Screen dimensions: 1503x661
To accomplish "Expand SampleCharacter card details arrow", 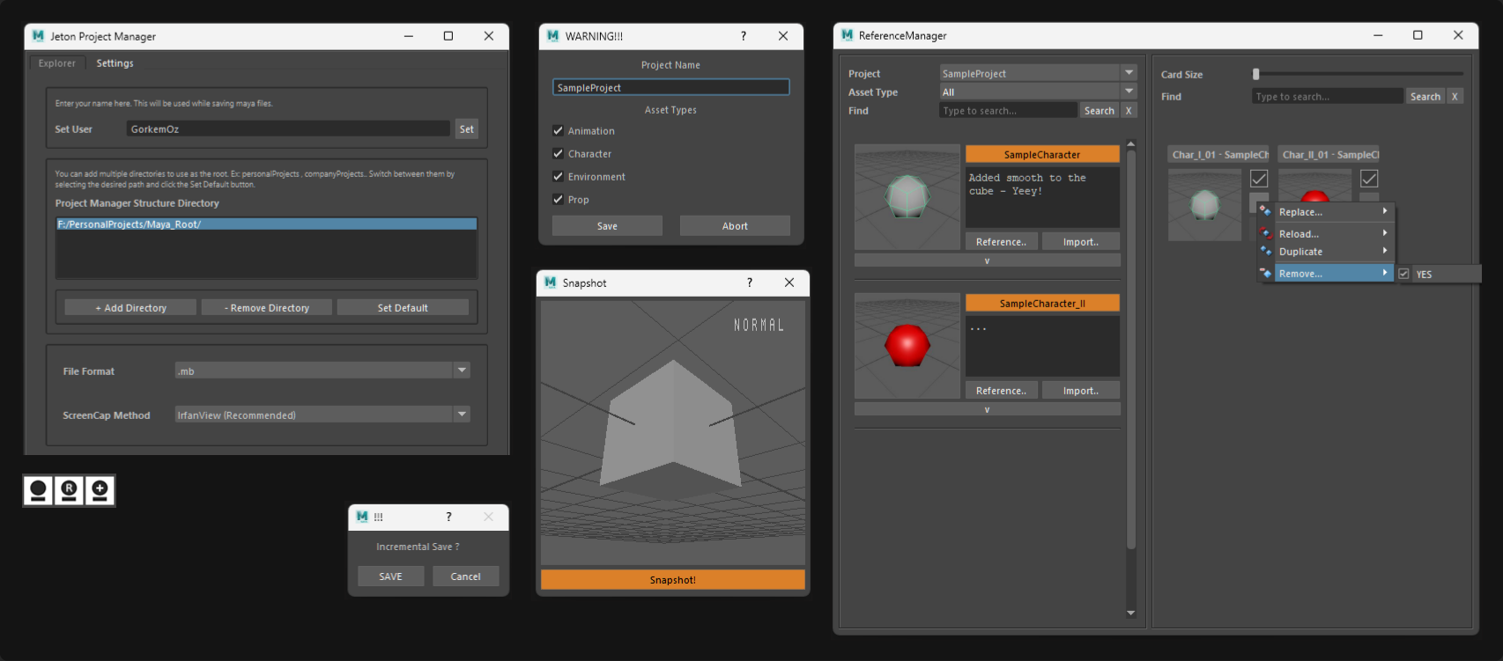I will point(987,261).
